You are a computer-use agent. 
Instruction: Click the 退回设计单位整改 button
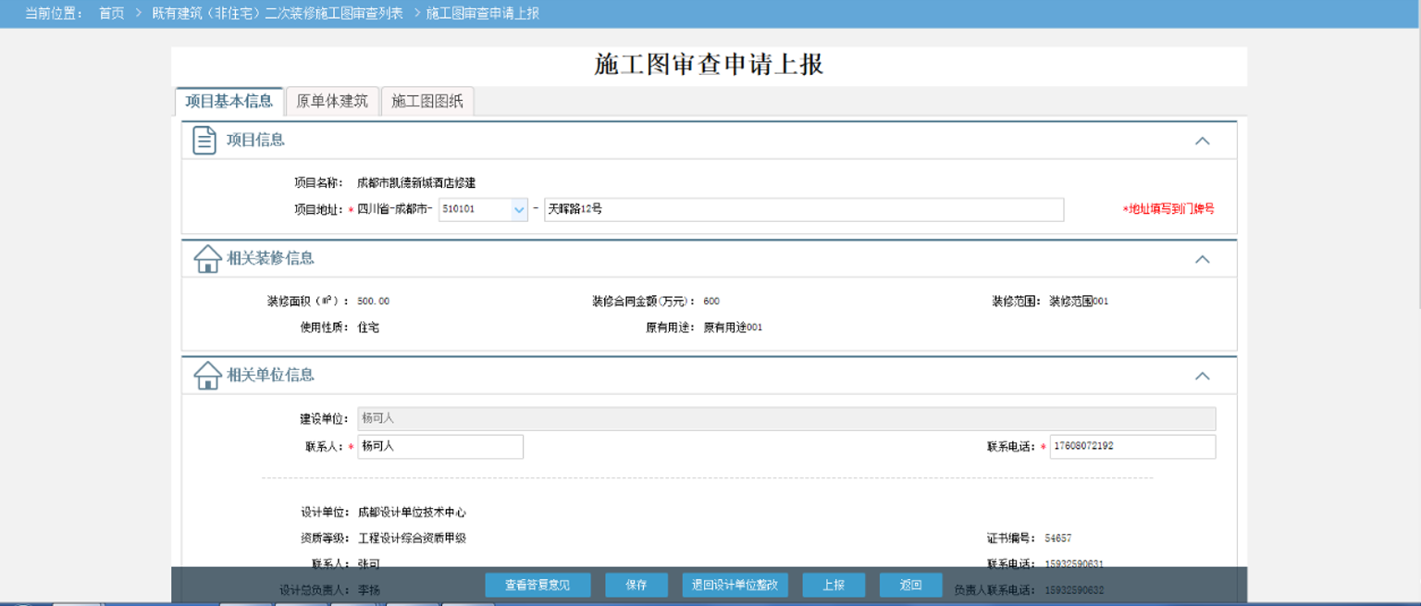coord(735,585)
